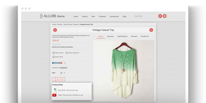
Task: Go to next product arrow
Action: (151, 30)
